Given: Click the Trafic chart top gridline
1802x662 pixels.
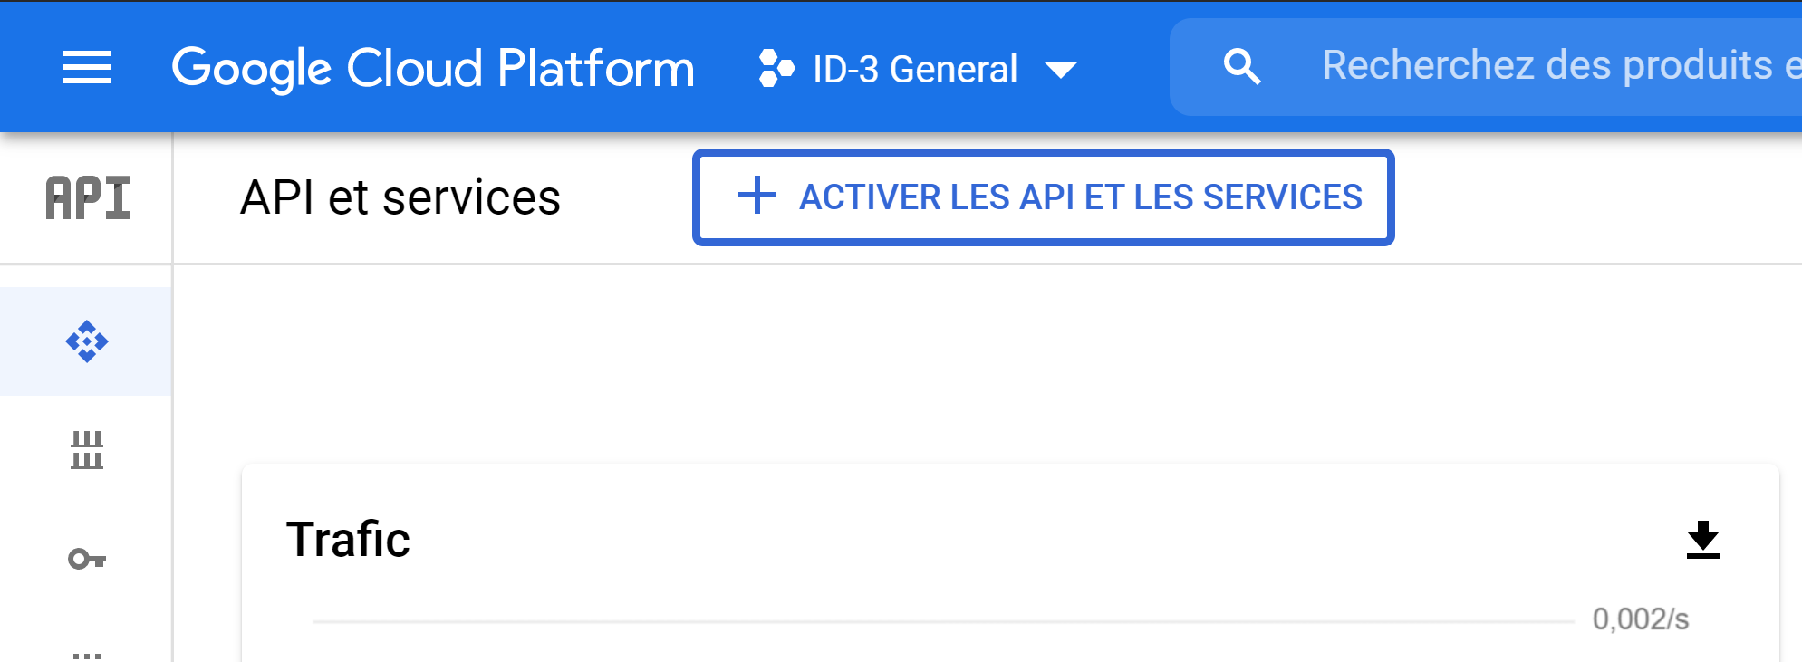Looking at the screenshot, I should click(942, 622).
